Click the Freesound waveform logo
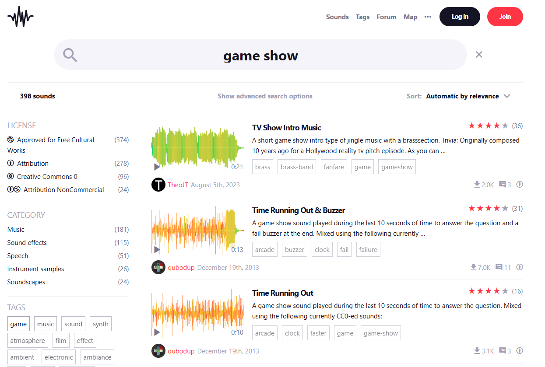This screenshot has height=367, width=545. pos(21,17)
